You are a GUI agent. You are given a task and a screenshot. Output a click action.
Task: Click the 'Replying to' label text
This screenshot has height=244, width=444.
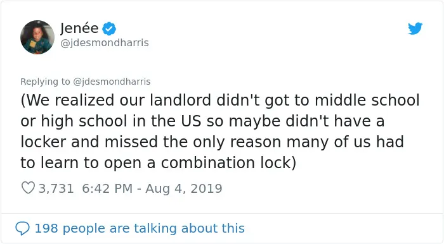[x=45, y=82]
